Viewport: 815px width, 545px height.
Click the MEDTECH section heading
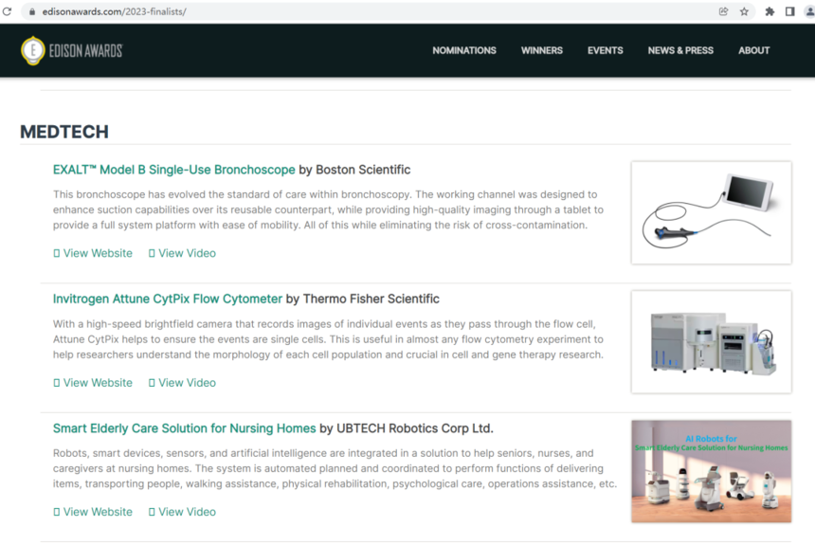[64, 132]
